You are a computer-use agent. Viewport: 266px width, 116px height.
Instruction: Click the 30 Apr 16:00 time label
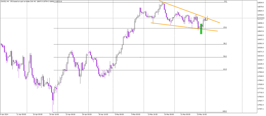[103, 114]
